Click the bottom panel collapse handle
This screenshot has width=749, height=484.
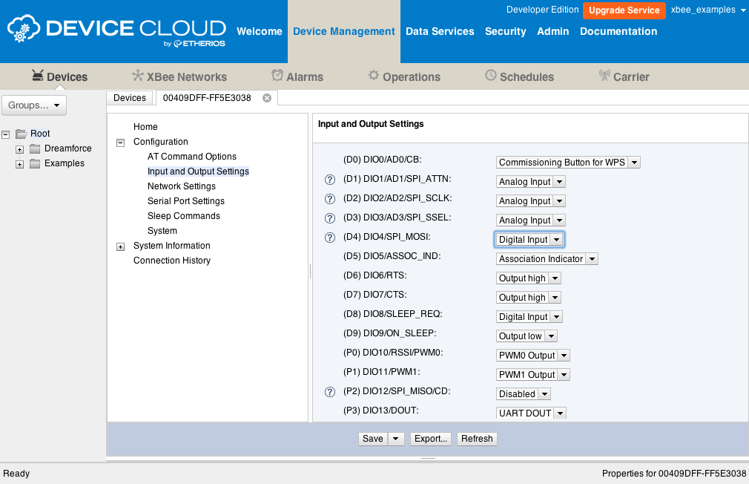pyautogui.click(x=428, y=458)
